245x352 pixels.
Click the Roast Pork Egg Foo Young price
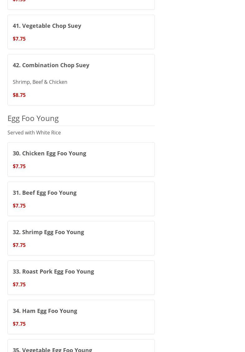pos(19,284)
